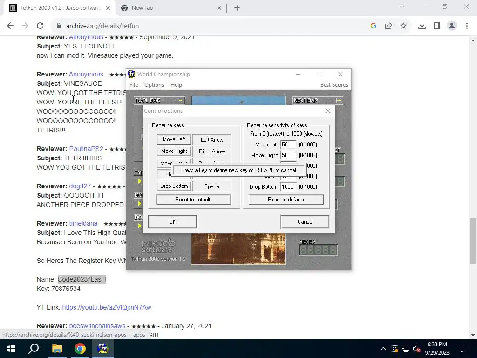This screenshot has width=477, height=358.
Task: Click the muted volume tray icon
Action: (417, 349)
